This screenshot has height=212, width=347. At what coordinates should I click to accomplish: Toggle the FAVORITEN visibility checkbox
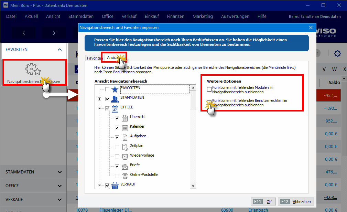click(107, 89)
